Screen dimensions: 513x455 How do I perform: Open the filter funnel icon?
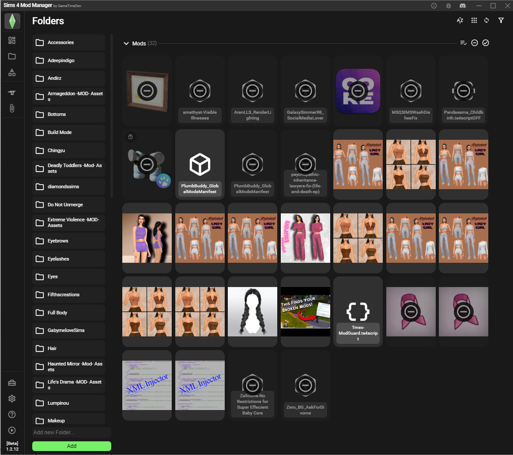click(x=501, y=20)
